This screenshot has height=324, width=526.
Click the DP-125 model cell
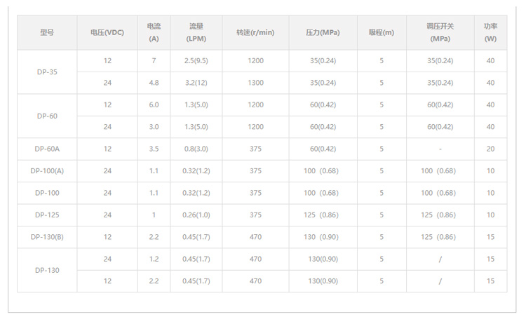pyautogui.click(x=47, y=215)
